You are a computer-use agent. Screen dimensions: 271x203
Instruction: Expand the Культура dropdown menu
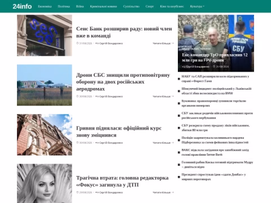tap(197, 6)
